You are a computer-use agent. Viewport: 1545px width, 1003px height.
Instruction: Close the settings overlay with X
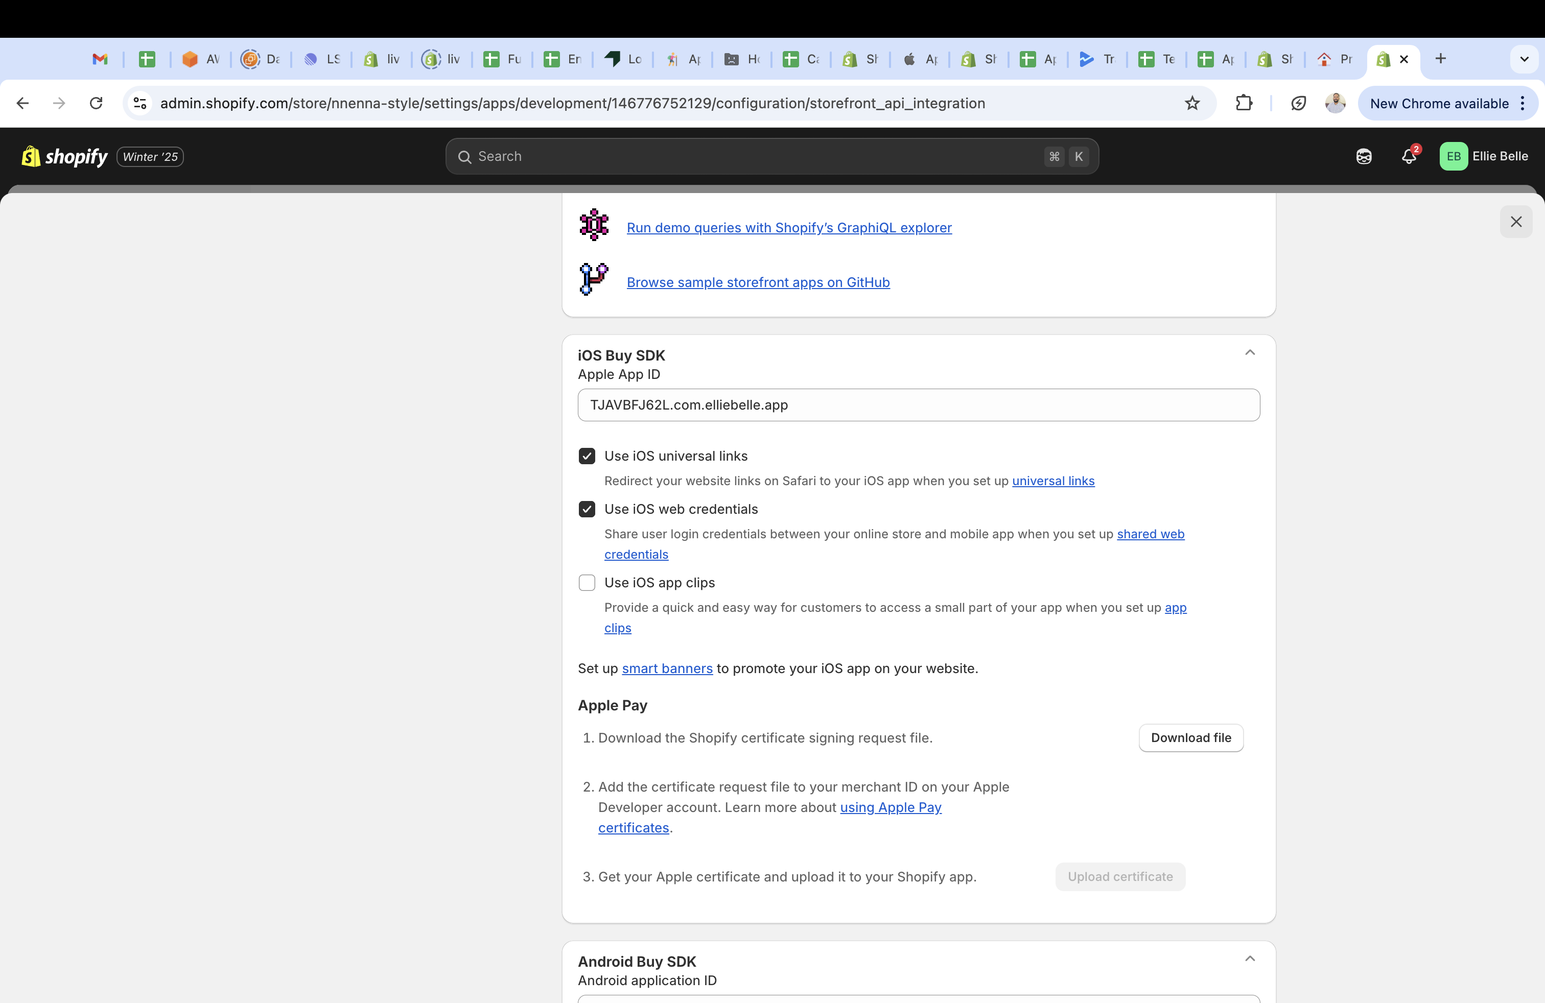(x=1516, y=222)
